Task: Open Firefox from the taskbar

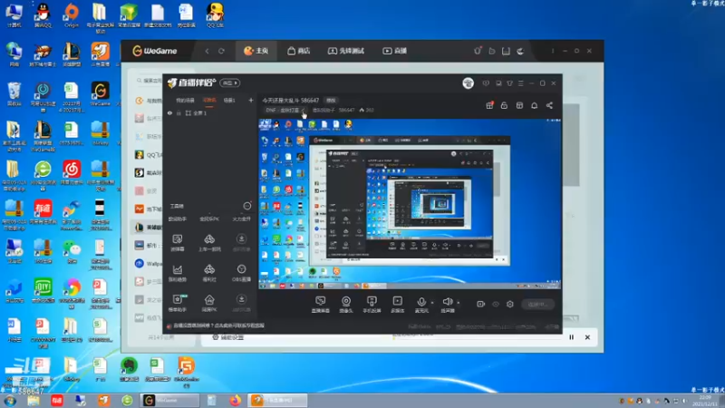Action: point(235,400)
